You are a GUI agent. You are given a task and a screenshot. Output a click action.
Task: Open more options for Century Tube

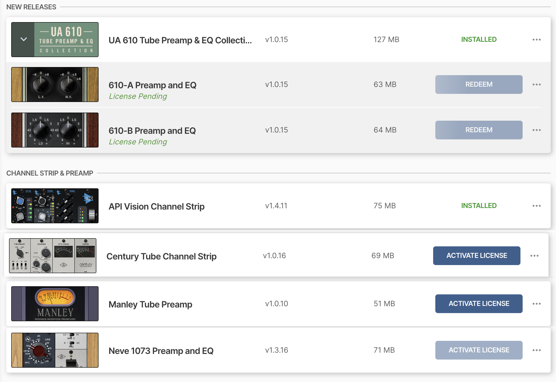point(534,256)
